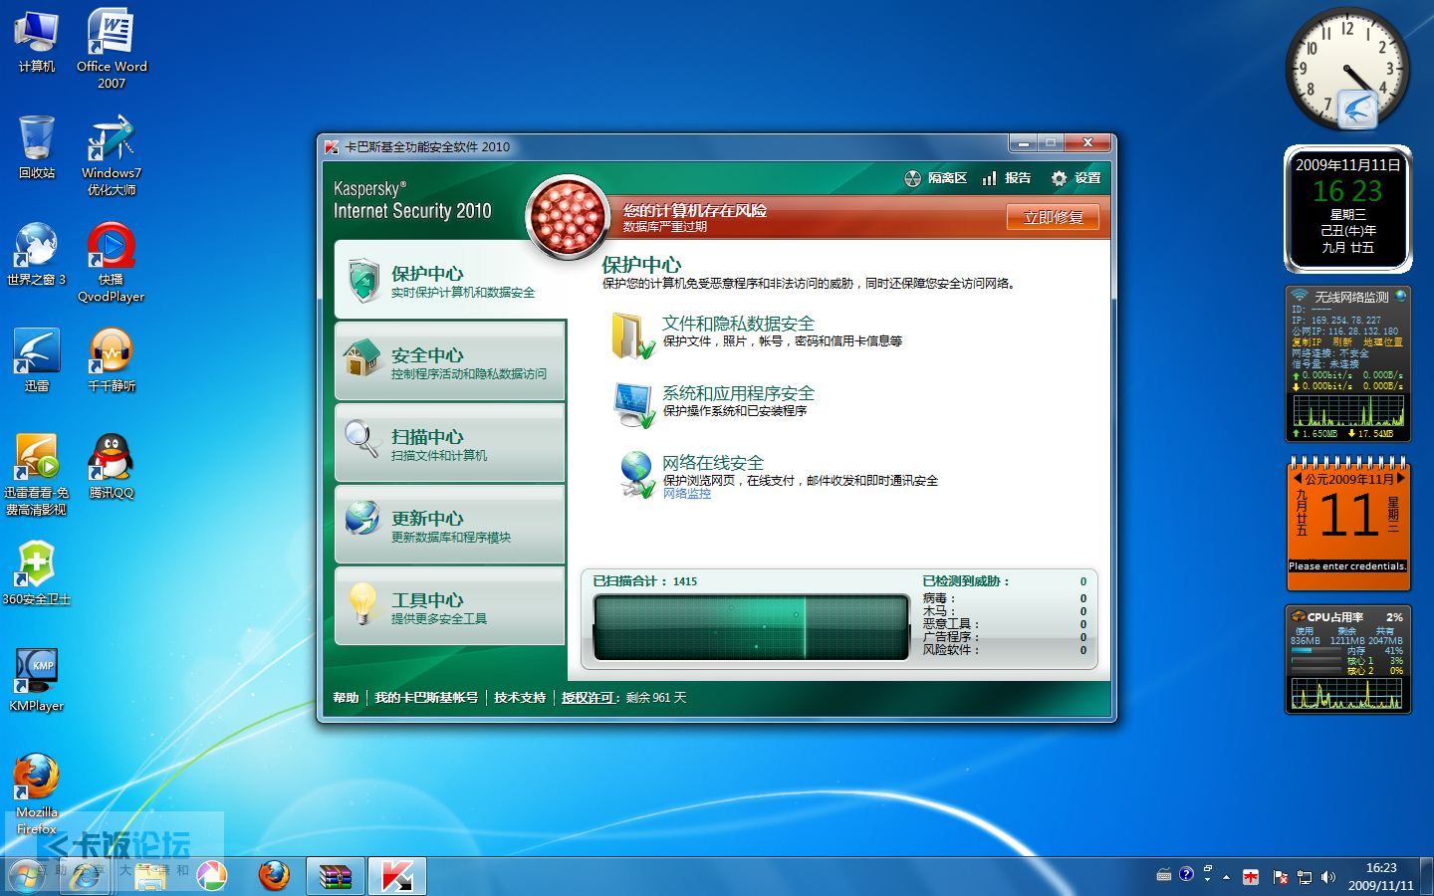The height and width of the screenshot is (896, 1434).
Task: Click the volume speaker tray icon
Action: pos(1327,877)
